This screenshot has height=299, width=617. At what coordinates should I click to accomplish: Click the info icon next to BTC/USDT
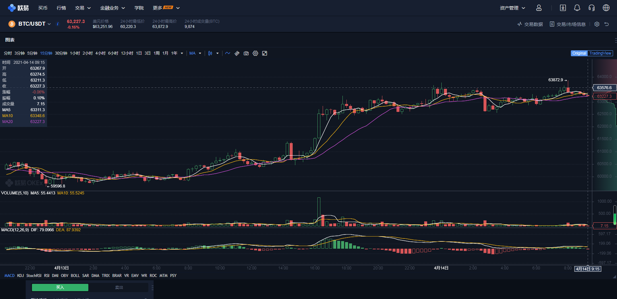click(x=58, y=24)
